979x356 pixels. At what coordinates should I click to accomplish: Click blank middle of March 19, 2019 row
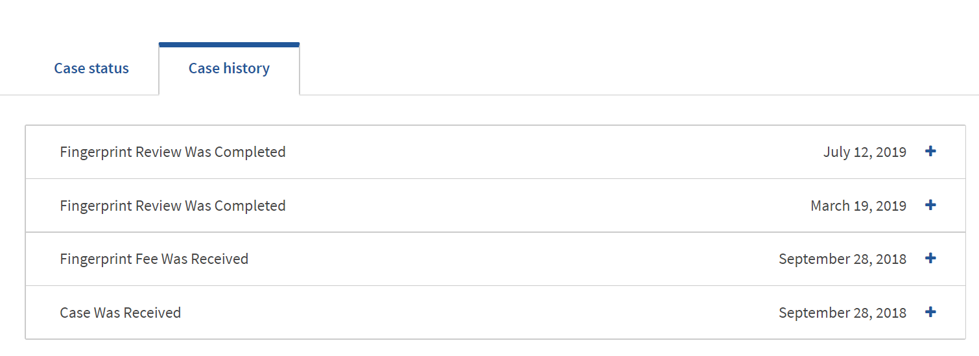(x=519, y=206)
